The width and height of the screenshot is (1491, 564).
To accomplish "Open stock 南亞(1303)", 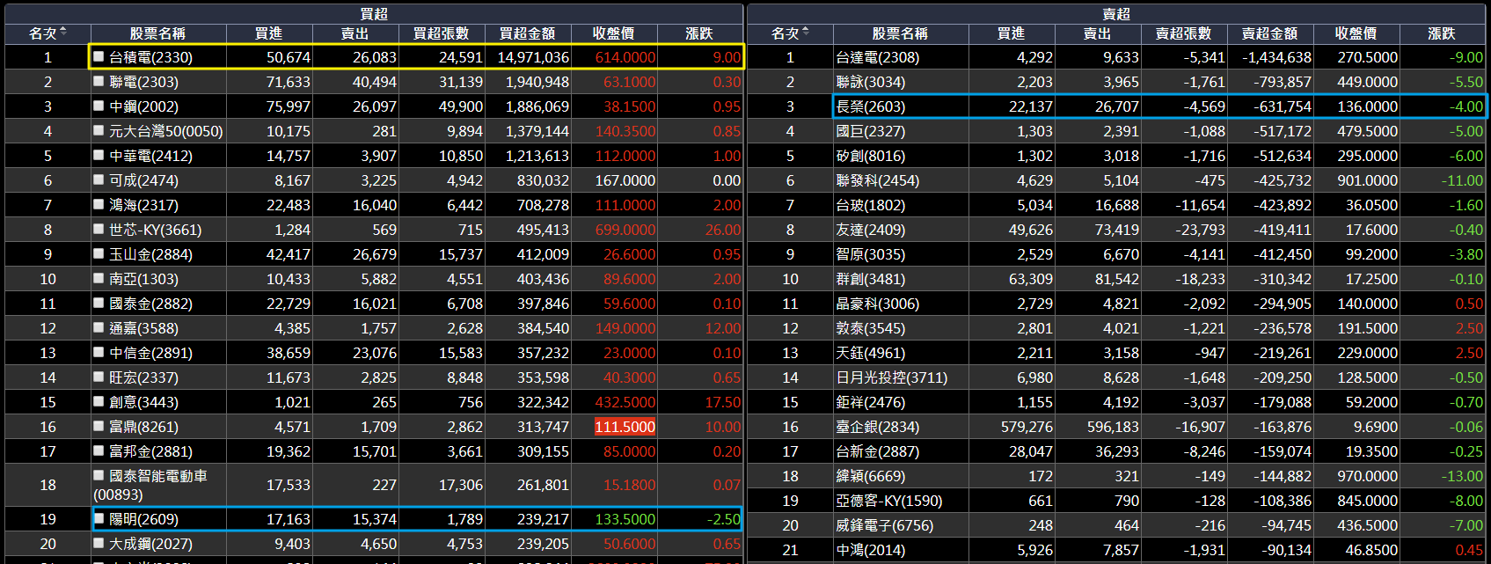I will (x=143, y=279).
